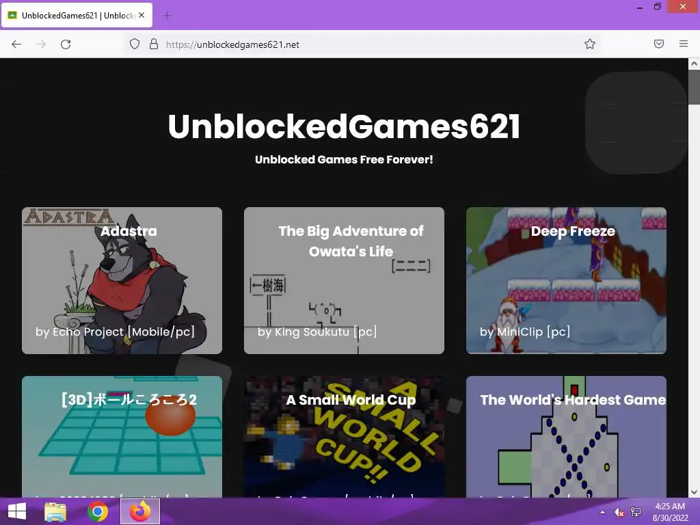The width and height of the screenshot is (700, 525).
Task: Click 'by King Soukutu [pc]' text
Action: (x=317, y=332)
